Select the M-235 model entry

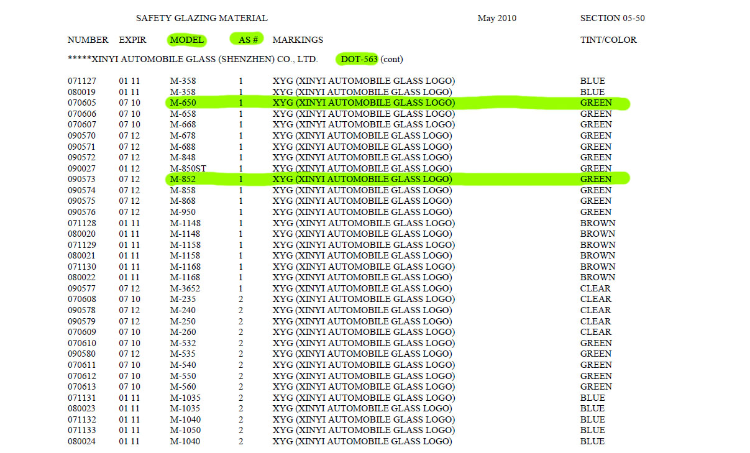[x=183, y=300]
